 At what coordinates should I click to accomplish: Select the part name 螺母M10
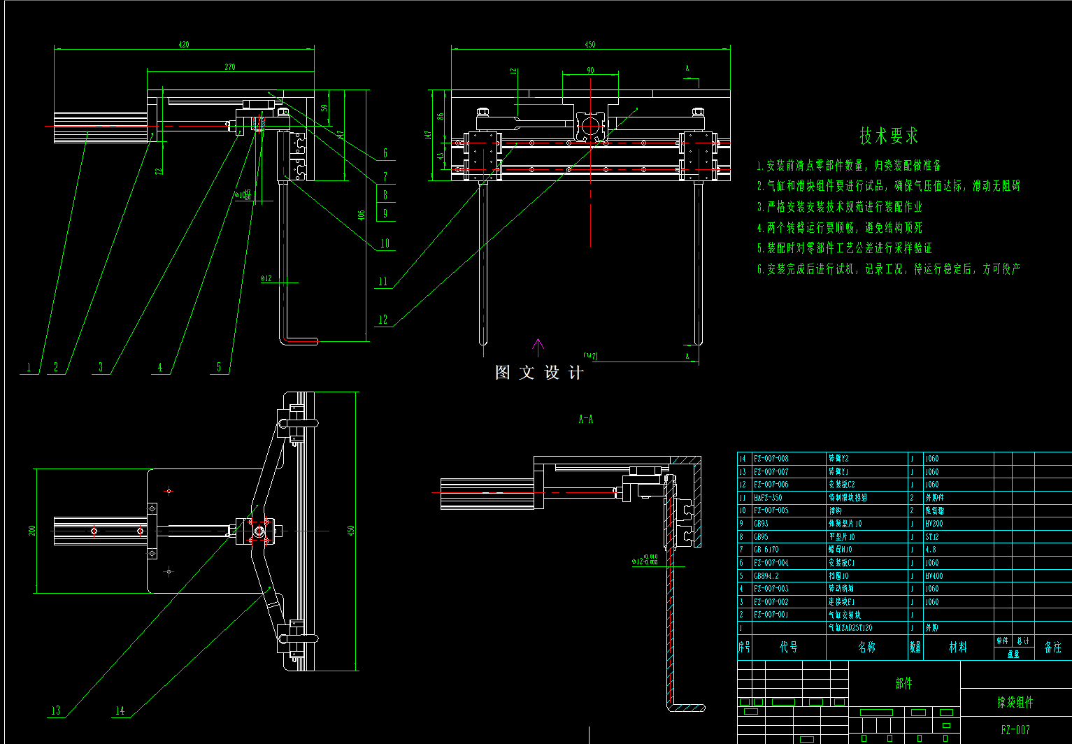click(841, 550)
